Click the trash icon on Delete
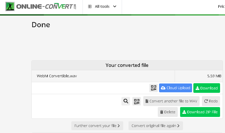The width and height of the screenshot is (225, 133). [162, 112]
